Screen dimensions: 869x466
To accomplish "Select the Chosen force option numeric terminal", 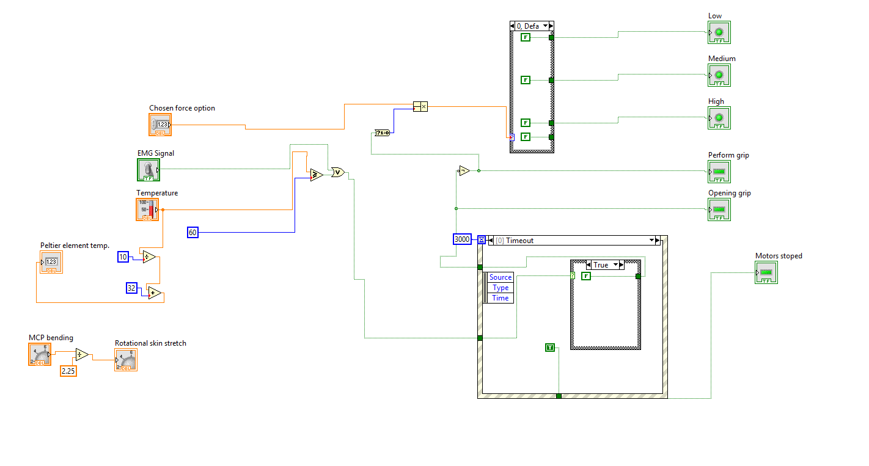I will coord(160,125).
